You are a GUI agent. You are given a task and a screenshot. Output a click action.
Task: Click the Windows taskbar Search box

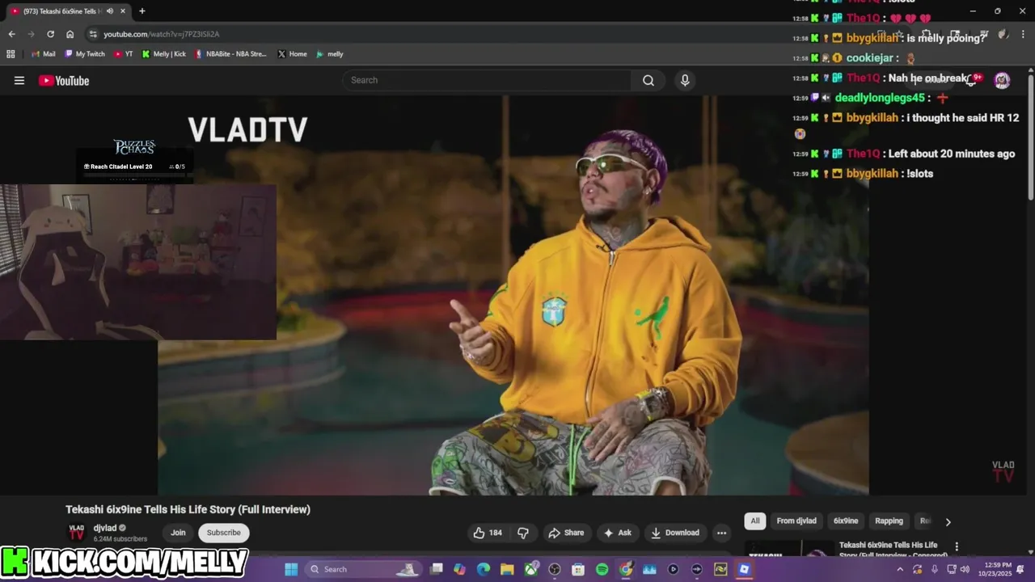click(364, 569)
